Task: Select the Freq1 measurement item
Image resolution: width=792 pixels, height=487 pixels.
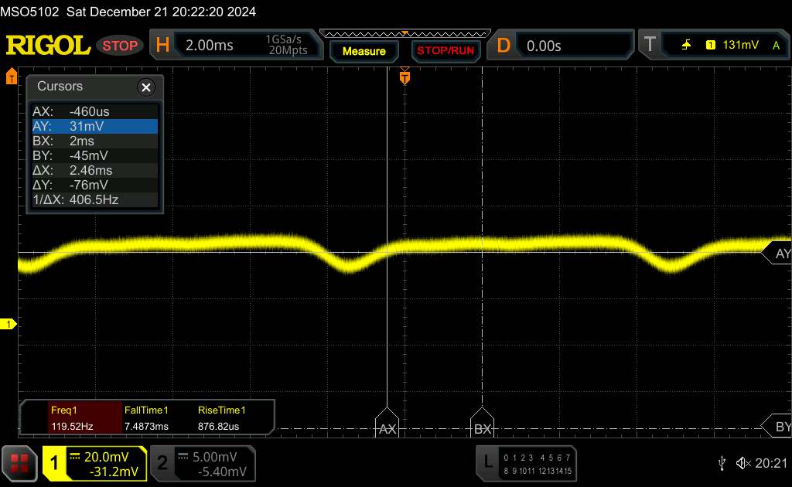Action: point(86,418)
